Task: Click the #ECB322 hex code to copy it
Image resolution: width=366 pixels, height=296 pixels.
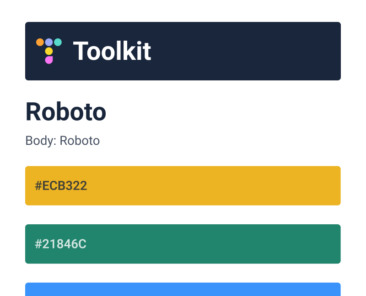Action: (x=61, y=185)
